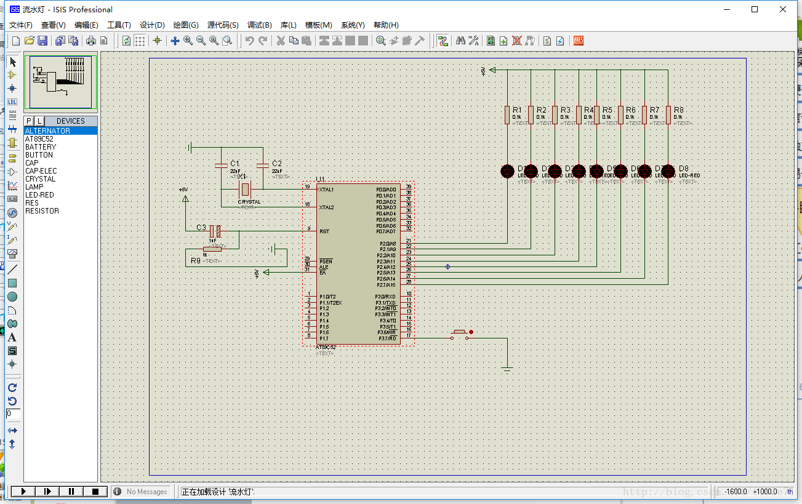Select the 2D Box graphics tool
This screenshot has width=802, height=504.
tap(12, 283)
